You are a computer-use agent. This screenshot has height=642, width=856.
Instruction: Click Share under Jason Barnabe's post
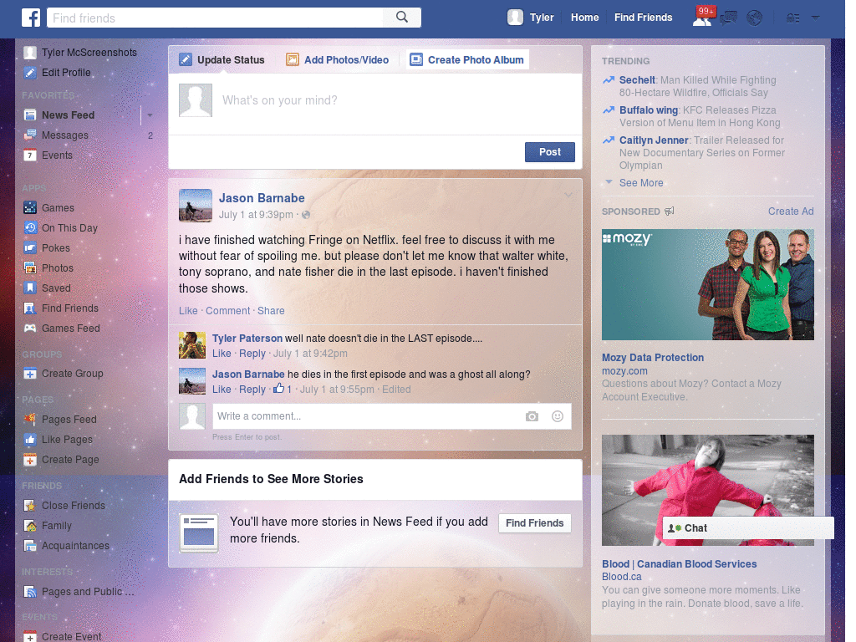pyautogui.click(x=271, y=311)
